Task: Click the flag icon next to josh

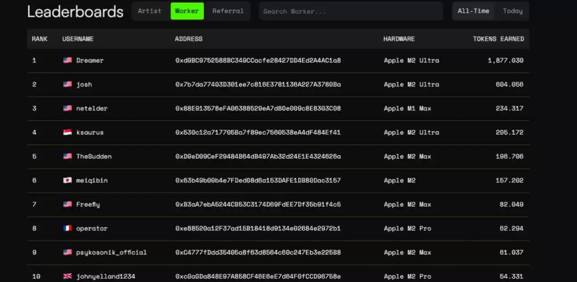Action: coord(67,85)
